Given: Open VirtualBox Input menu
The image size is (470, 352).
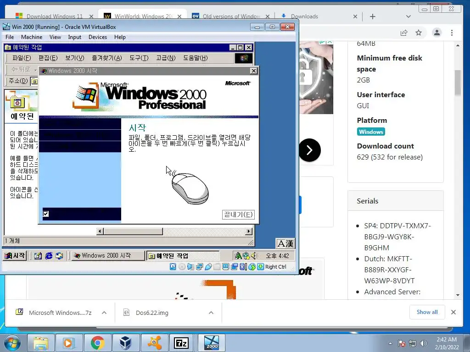Looking at the screenshot, I should pyautogui.click(x=74, y=37).
